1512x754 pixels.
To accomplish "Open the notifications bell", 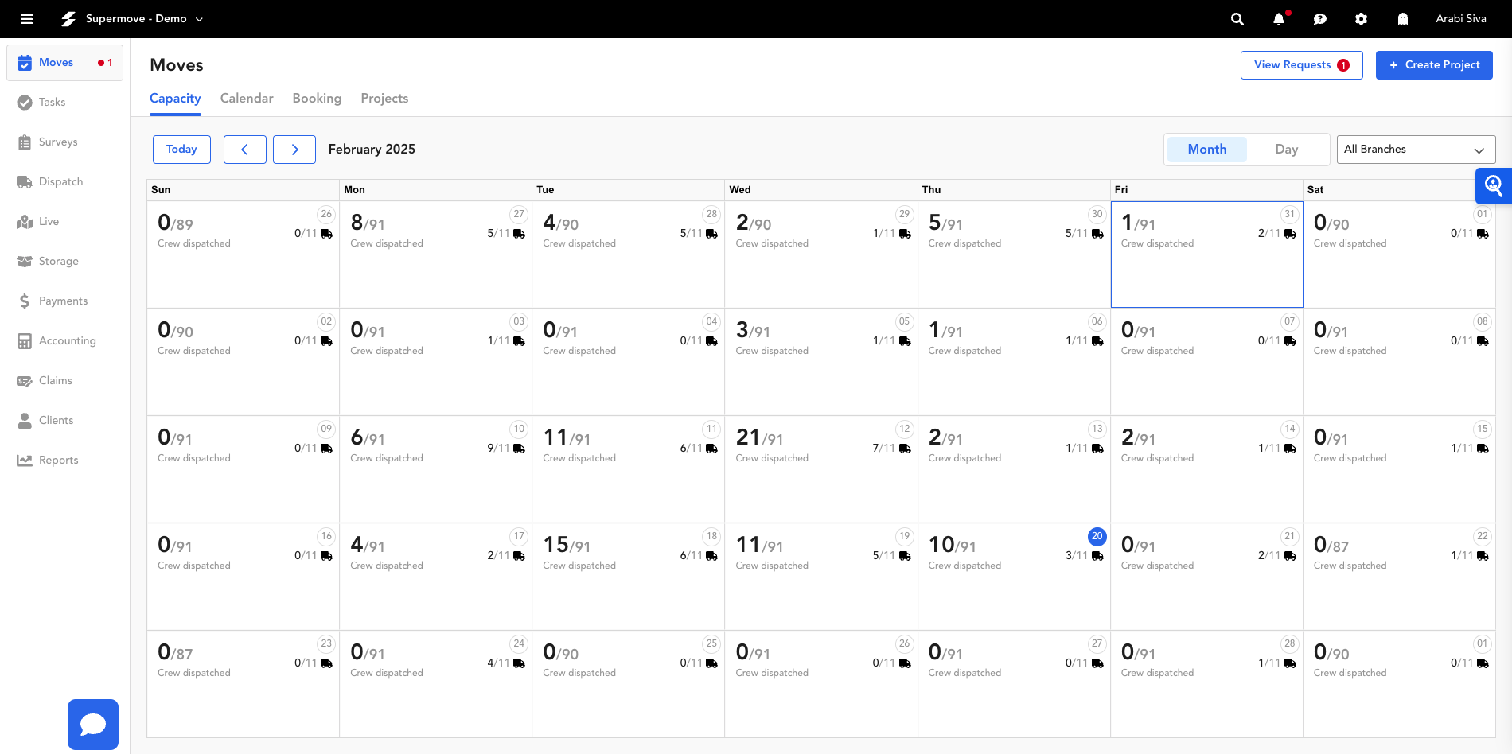I will (x=1279, y=19).
